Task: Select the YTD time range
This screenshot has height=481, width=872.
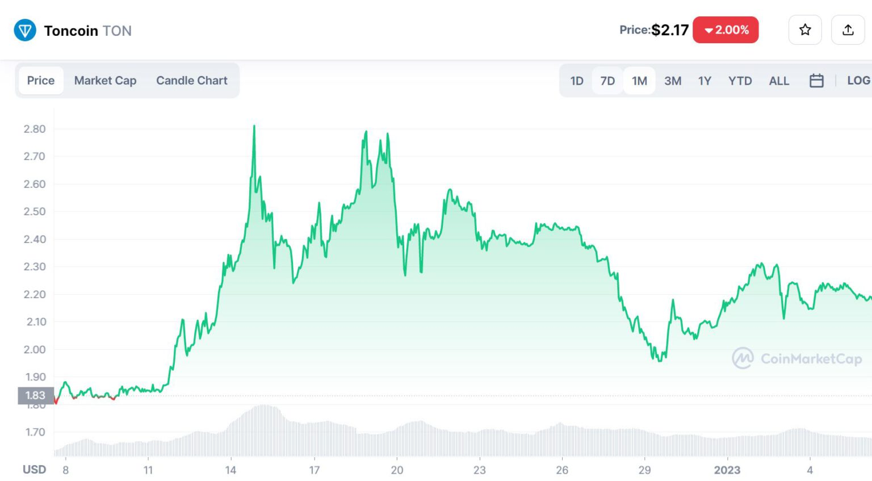Action: click(x=740, y=81)
